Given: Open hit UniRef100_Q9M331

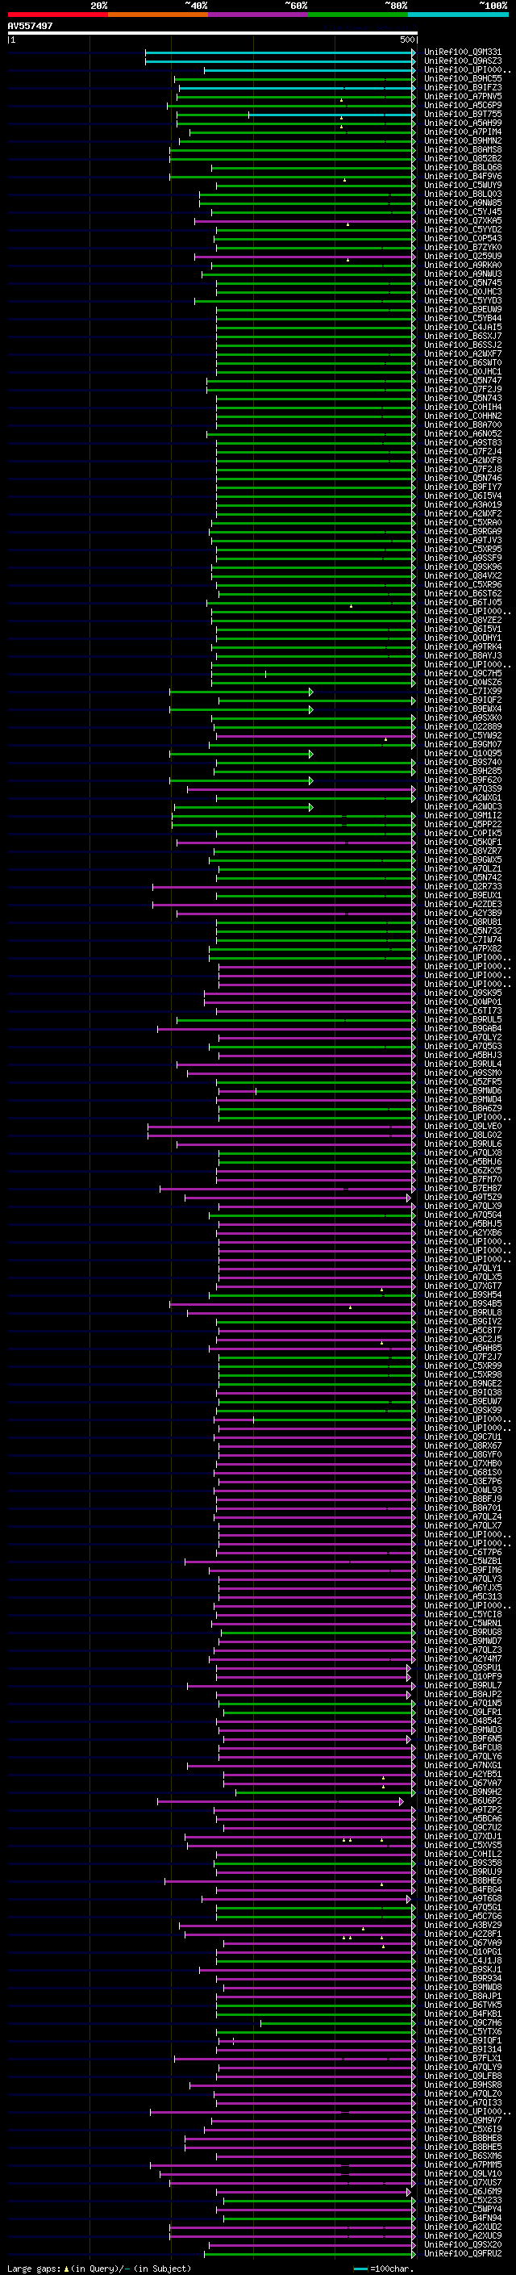Looking at the screenshot, I should (x=462, y=52).
